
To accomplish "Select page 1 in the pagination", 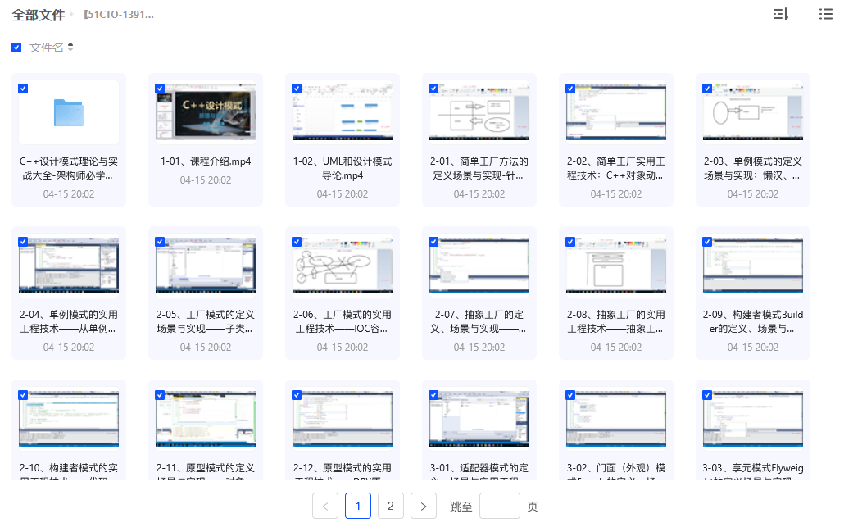I will coord(358,507).
